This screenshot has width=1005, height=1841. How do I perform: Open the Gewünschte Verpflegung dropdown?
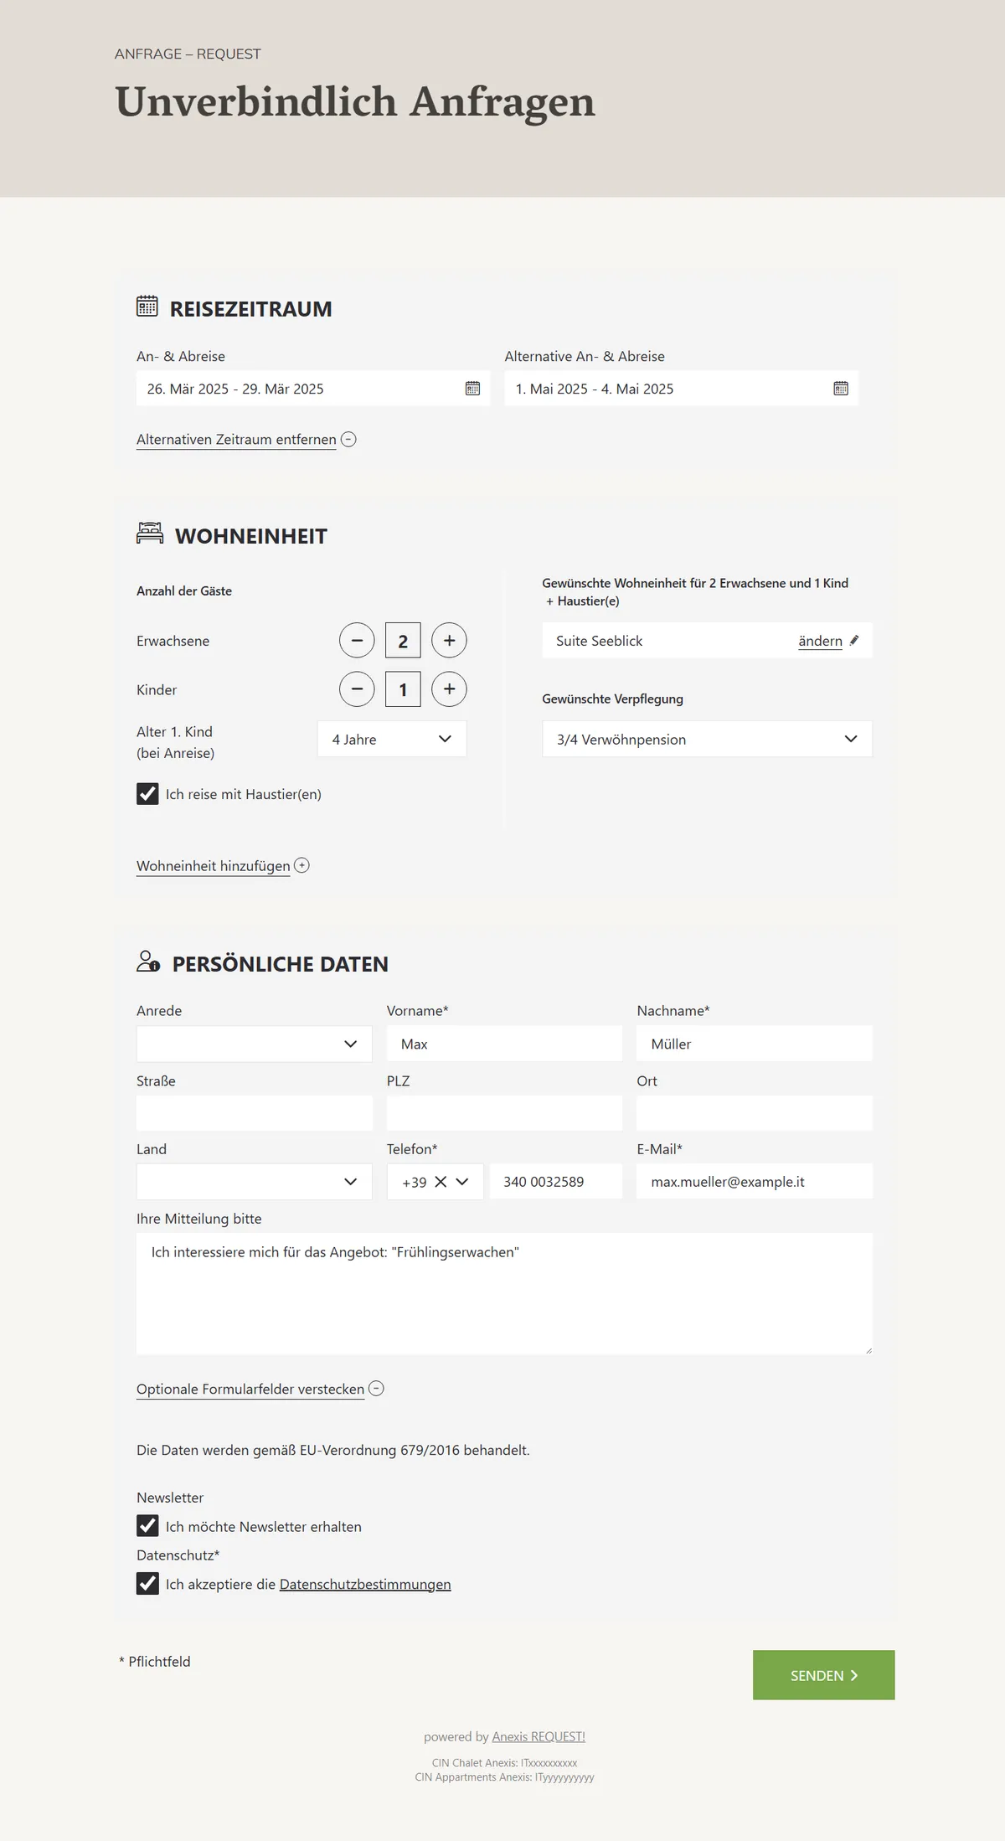tap(707, 739)
